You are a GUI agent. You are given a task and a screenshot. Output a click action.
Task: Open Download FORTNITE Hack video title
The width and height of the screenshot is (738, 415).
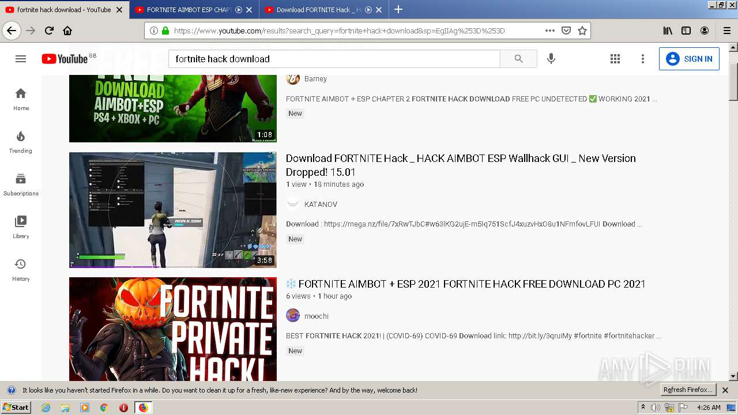tap(461, 165)
